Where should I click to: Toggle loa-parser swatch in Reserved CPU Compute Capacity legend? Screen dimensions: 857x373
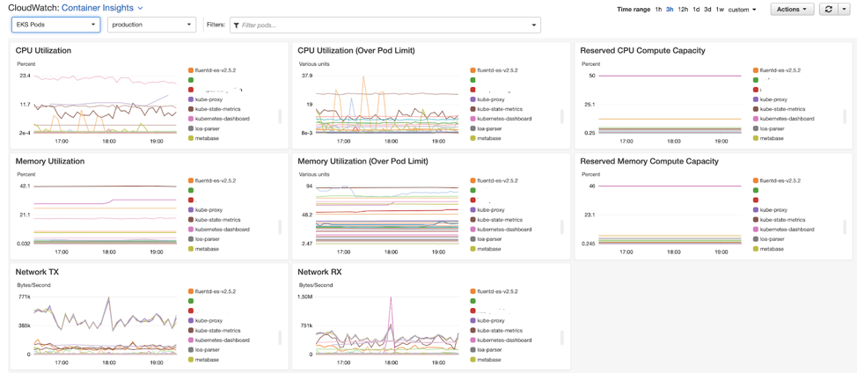(x=755, y=128)
